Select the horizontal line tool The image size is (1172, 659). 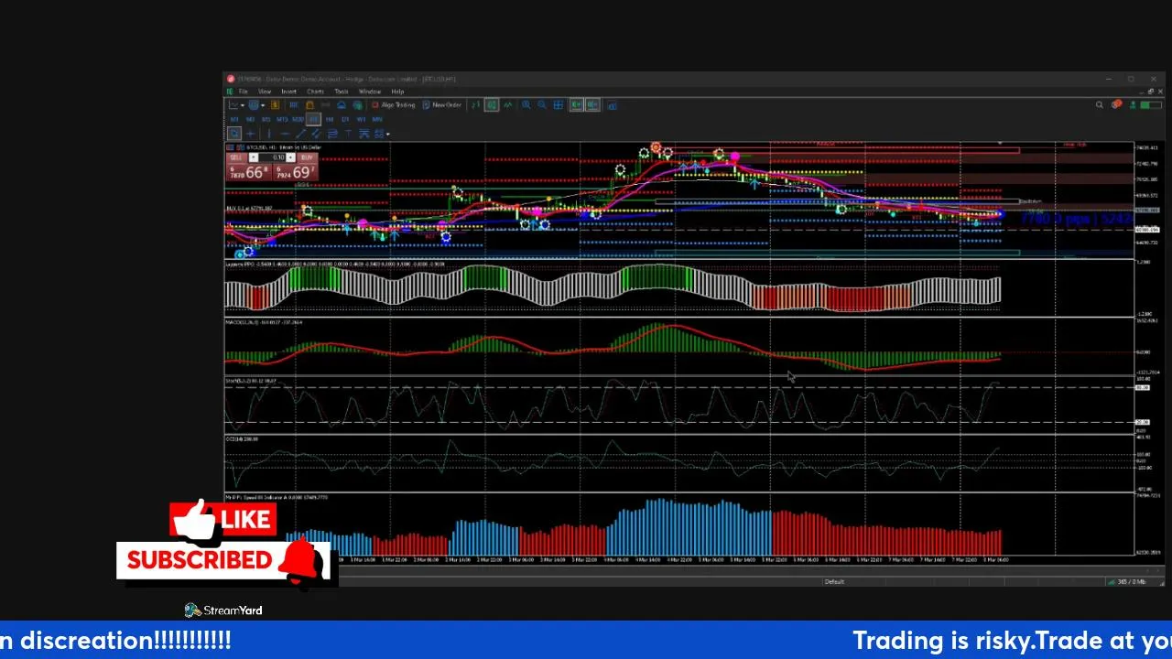[x=286, y=134]
